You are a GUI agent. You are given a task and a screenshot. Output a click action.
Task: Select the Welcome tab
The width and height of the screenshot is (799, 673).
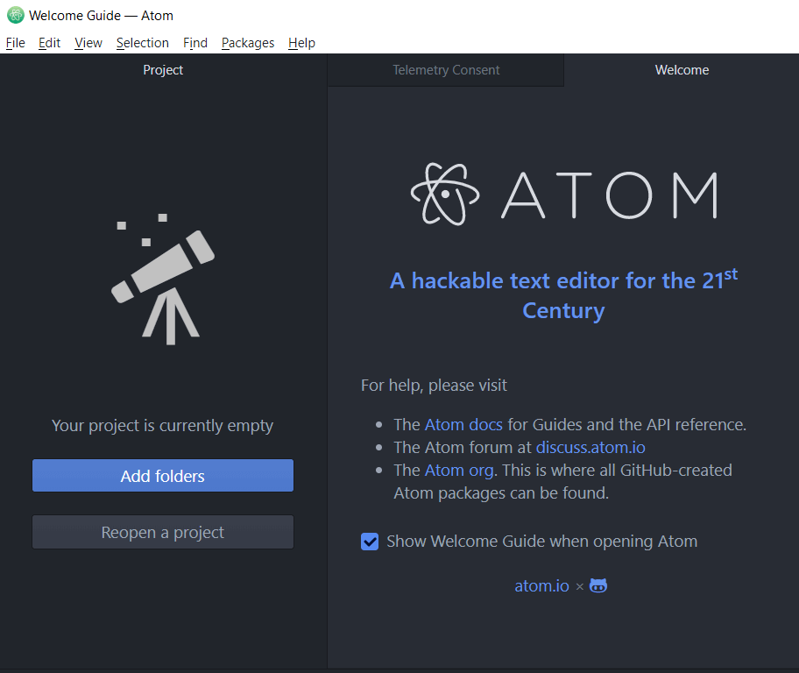tap(682, 70)
